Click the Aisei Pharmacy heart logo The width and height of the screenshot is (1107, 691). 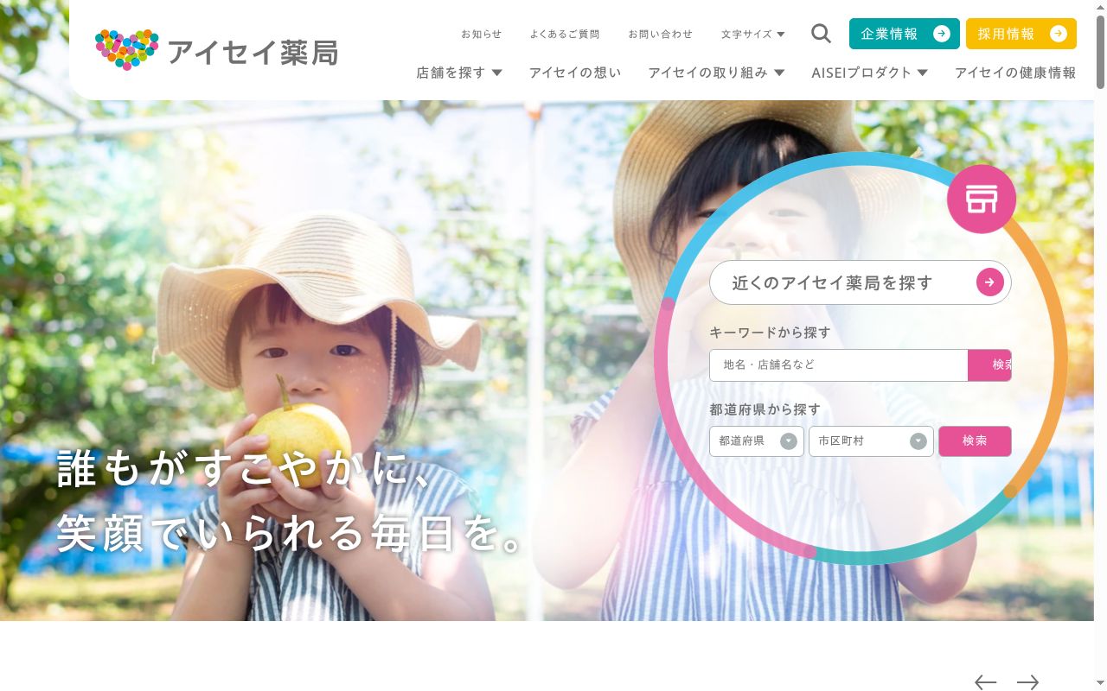click(x=127, y=50)
